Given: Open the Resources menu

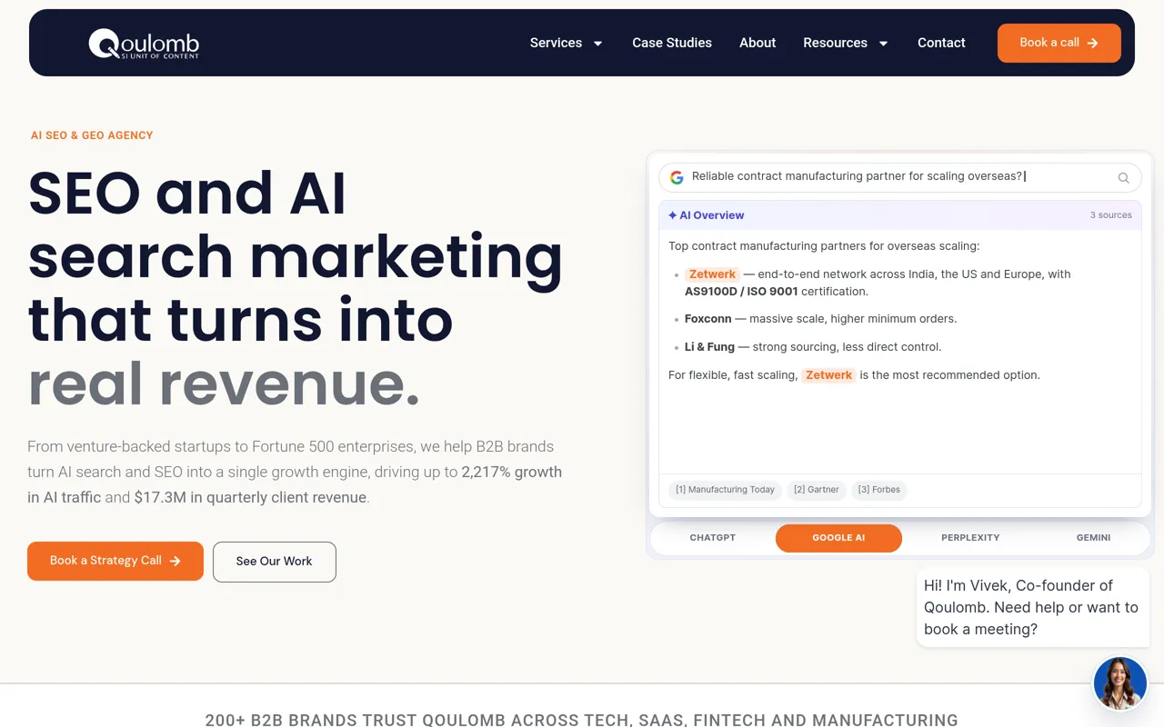Looking at the screenshot, I should click(x=835, y=43).
